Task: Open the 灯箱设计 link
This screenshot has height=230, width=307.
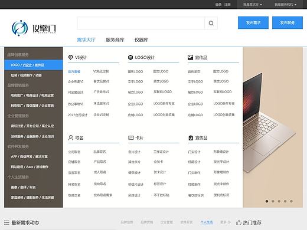Action: click(x=194, y=162)
